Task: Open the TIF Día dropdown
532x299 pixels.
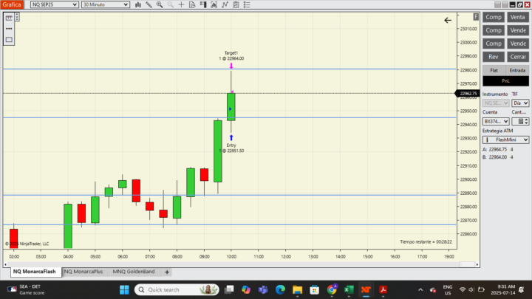Action: click(520, 103)
